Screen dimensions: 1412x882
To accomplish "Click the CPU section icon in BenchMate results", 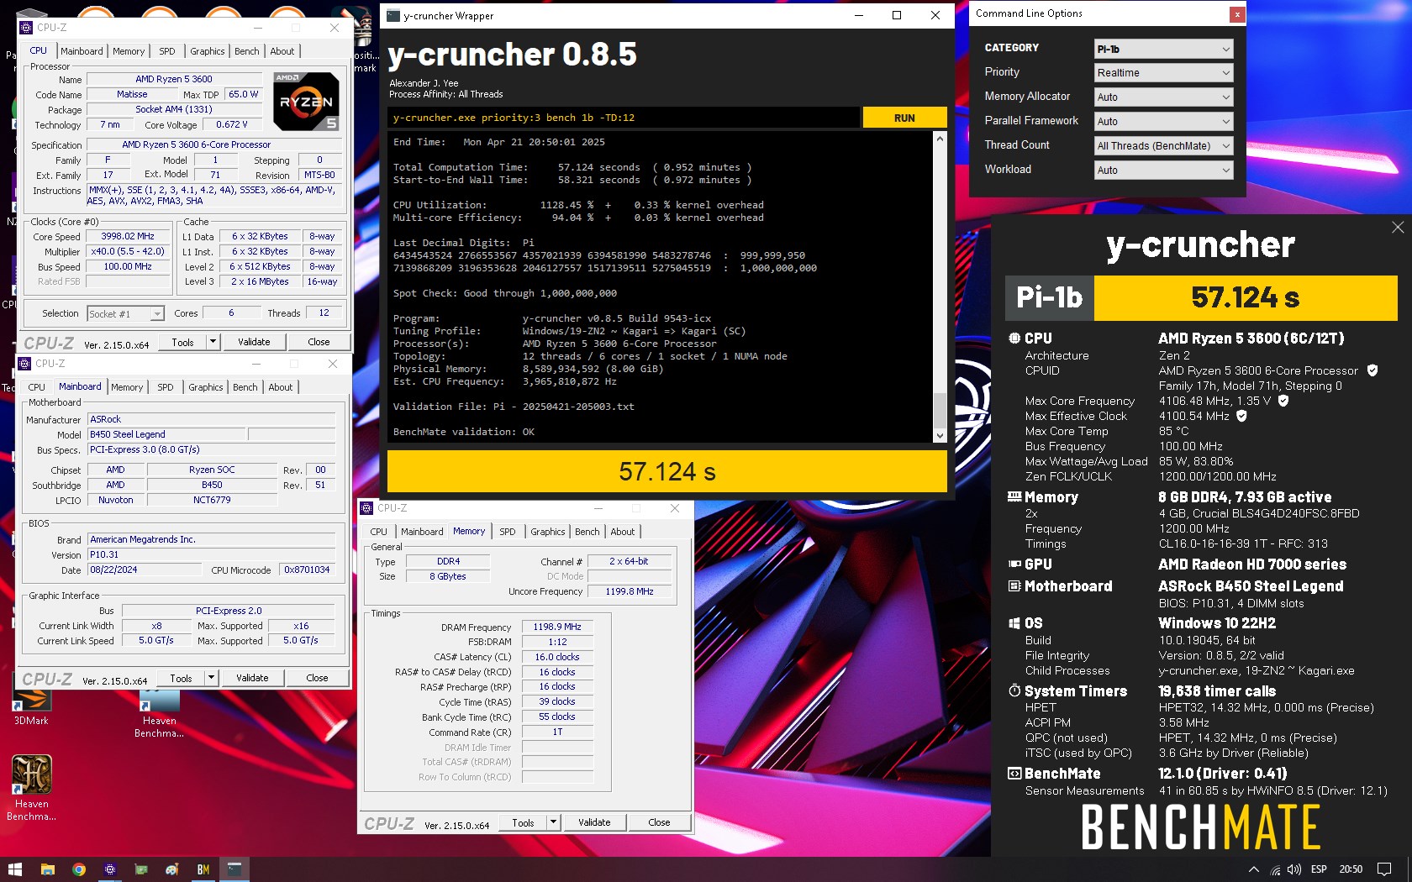I will 1014,339.
